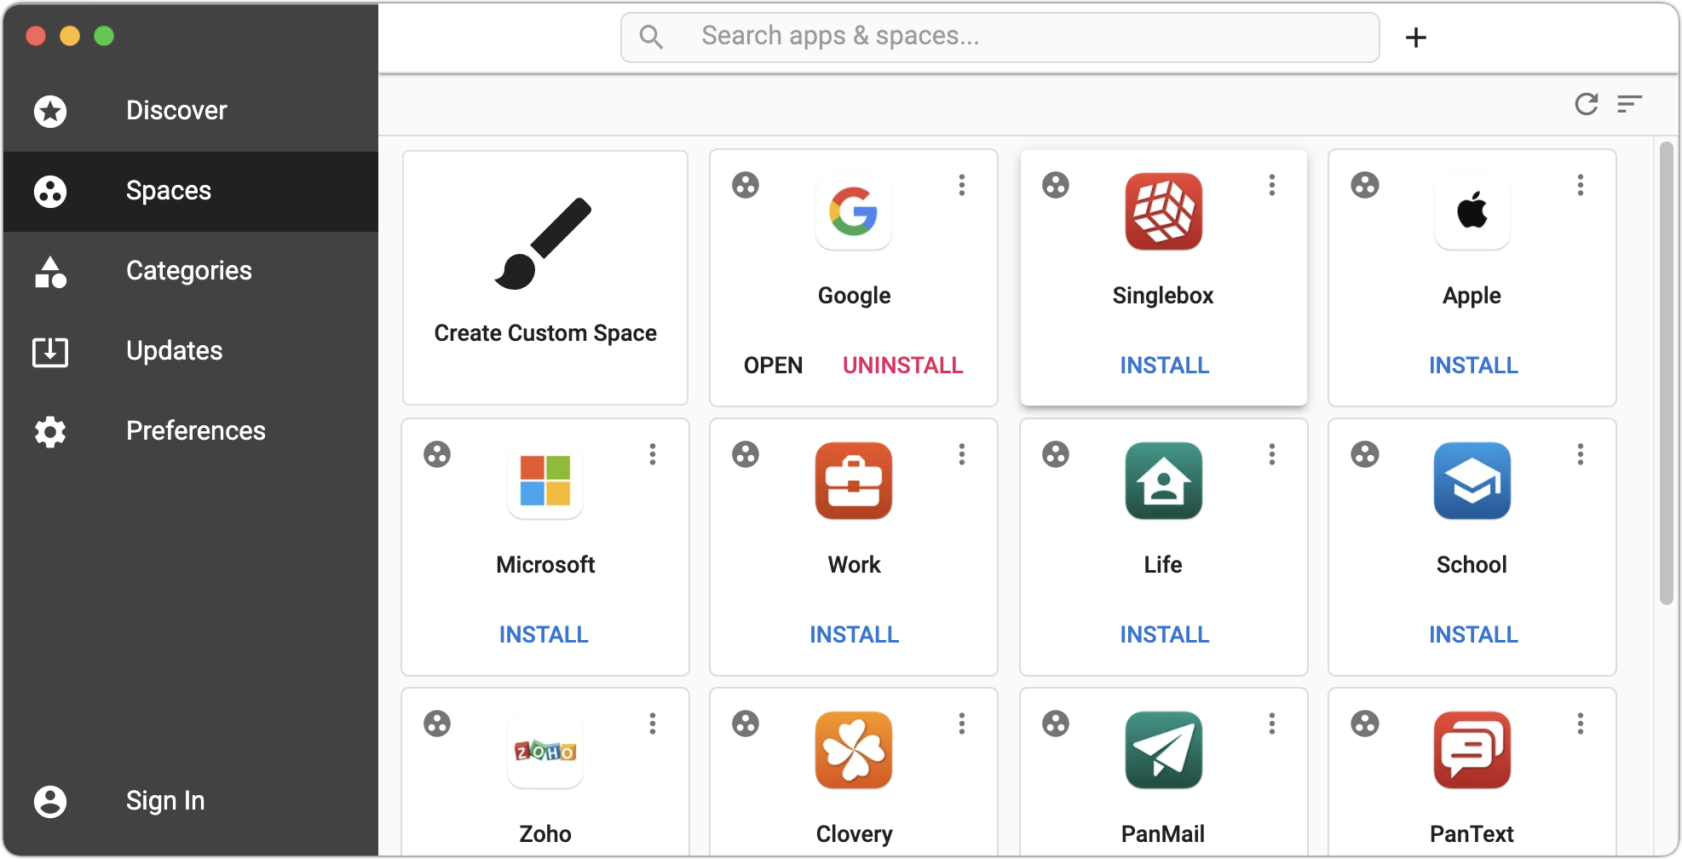Click the space badge on Zoho card

tap(437, 724)
